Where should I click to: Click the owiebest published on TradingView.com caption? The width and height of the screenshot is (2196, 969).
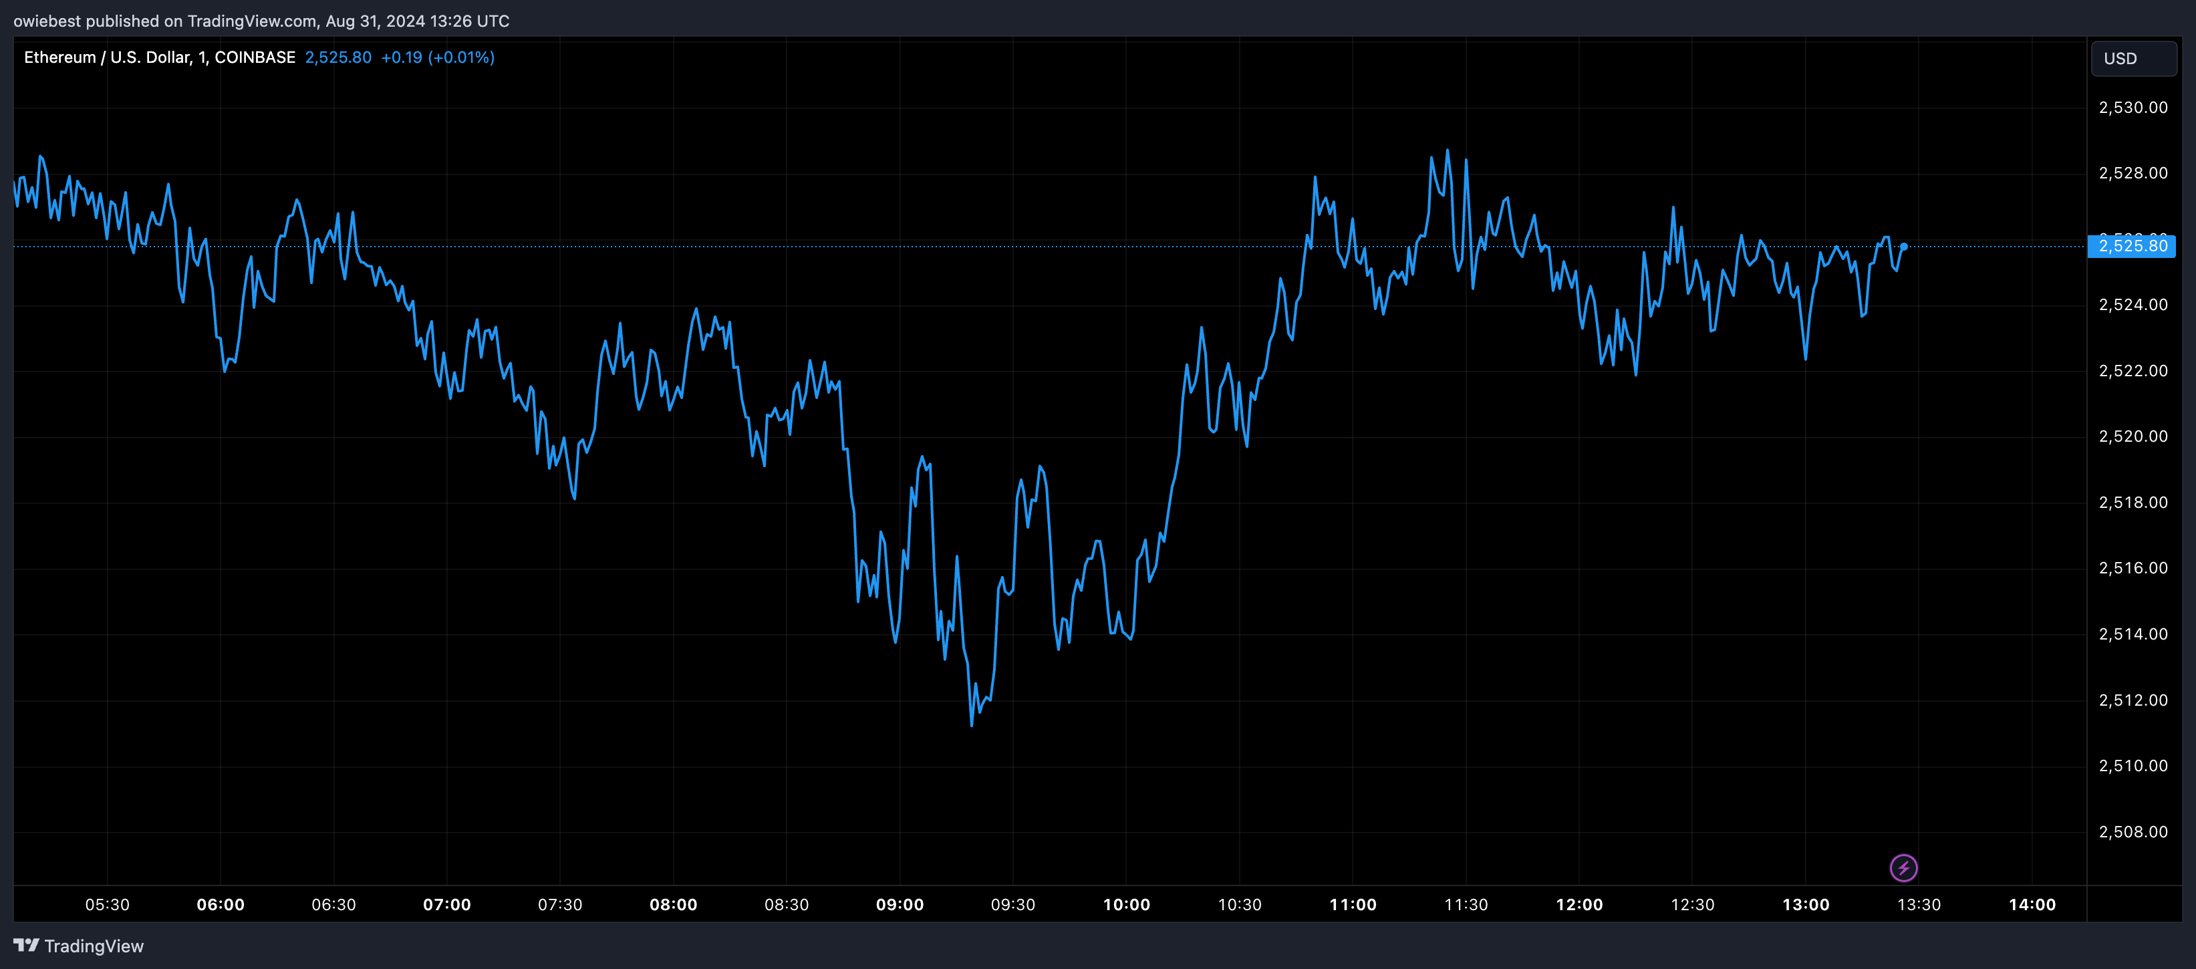click(261, 21)
